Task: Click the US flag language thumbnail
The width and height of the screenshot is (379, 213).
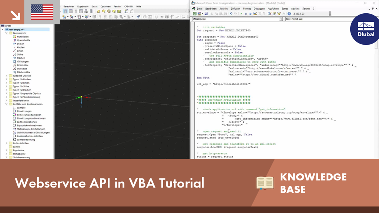Action: point(42,12)
